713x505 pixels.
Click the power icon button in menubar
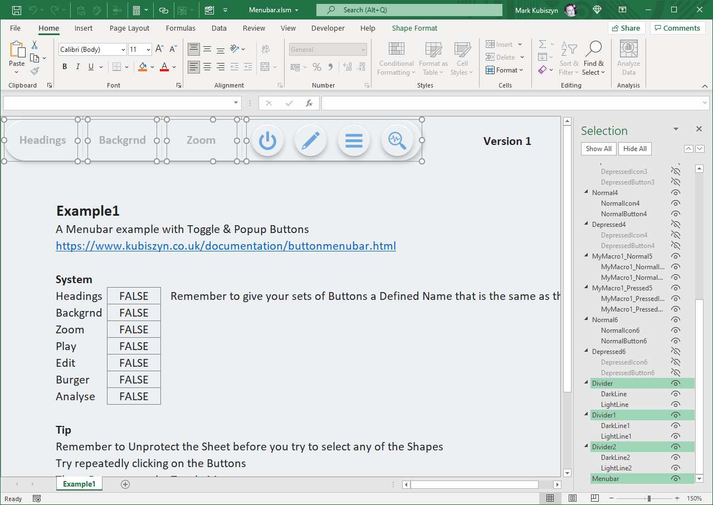[267, 140]
